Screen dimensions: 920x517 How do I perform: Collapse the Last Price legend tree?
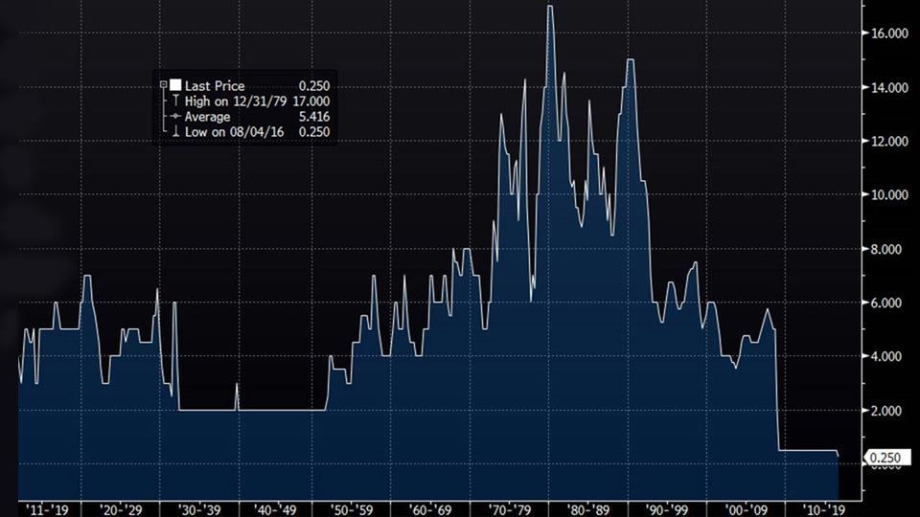(164, 85)
